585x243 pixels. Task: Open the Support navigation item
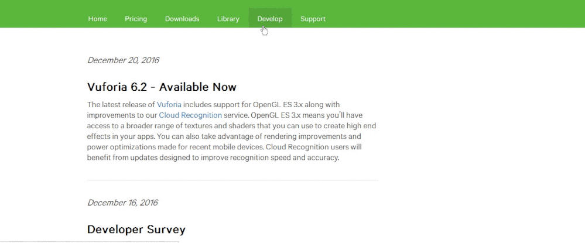(x=313, y=19)
